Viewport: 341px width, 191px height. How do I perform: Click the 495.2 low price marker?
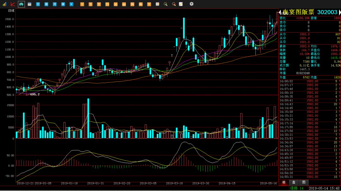point(35,94)
